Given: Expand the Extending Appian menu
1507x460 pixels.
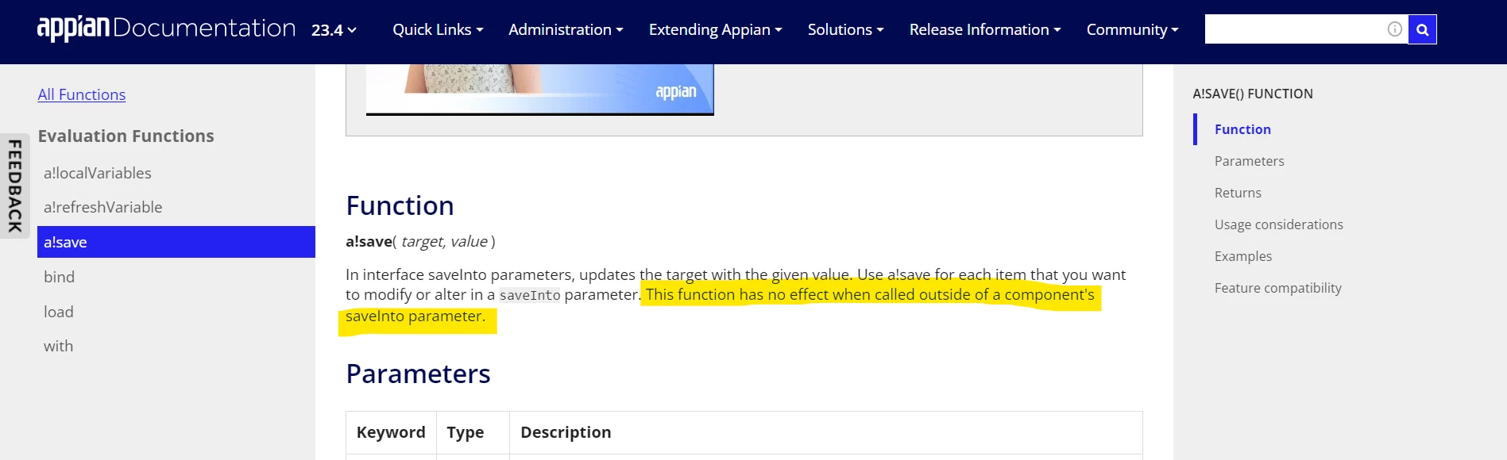Looking at the screenshot, I should [x=715, y=29].
